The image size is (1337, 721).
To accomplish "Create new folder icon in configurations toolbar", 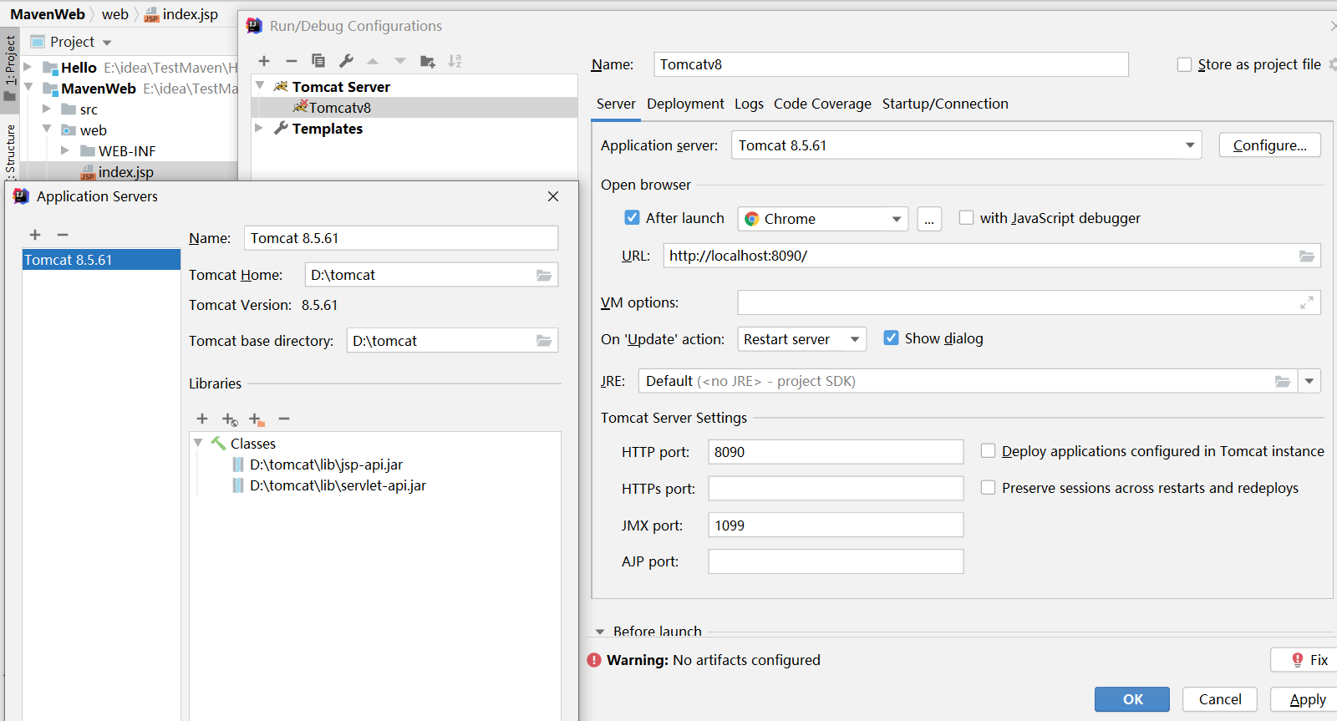I will (428, 61).
